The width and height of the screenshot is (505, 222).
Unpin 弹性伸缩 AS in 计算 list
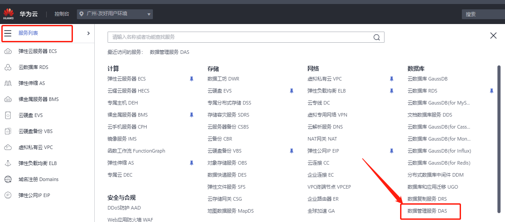tap(191, 163)
